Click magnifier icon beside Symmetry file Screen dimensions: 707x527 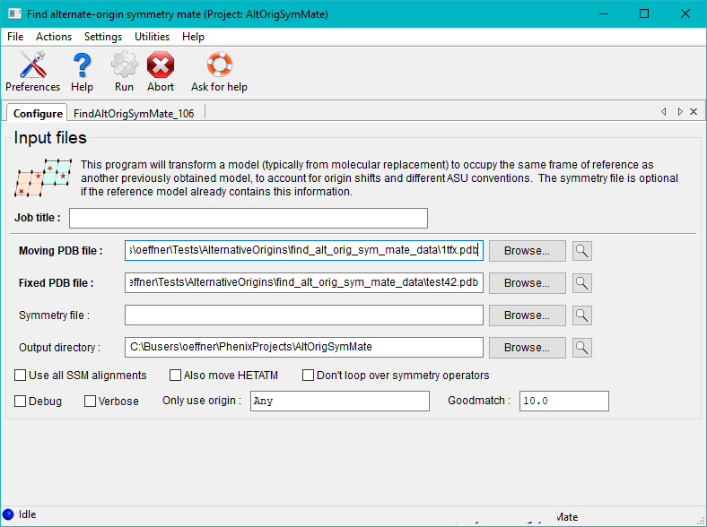pos(582,315)
